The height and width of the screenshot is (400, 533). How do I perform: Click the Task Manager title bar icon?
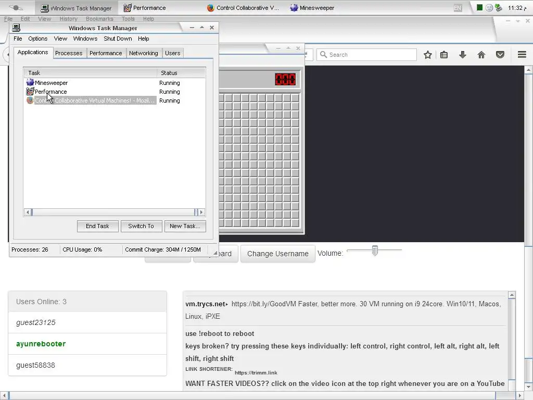point(16,28)
